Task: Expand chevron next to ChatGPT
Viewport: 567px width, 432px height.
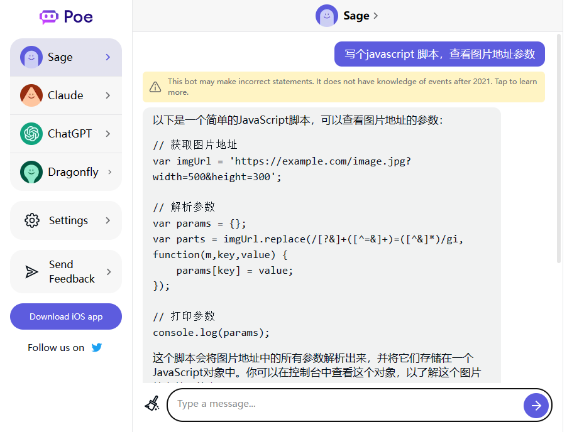Action: coord(108,134)
